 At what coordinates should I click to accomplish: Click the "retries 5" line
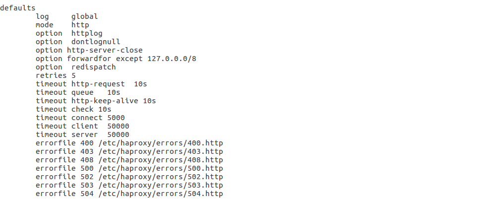(56, 75)
